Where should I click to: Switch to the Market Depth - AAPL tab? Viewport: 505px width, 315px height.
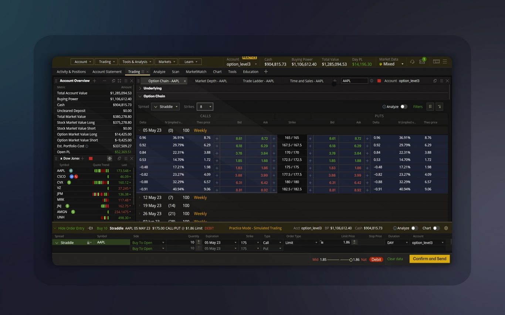coord(211,81)
